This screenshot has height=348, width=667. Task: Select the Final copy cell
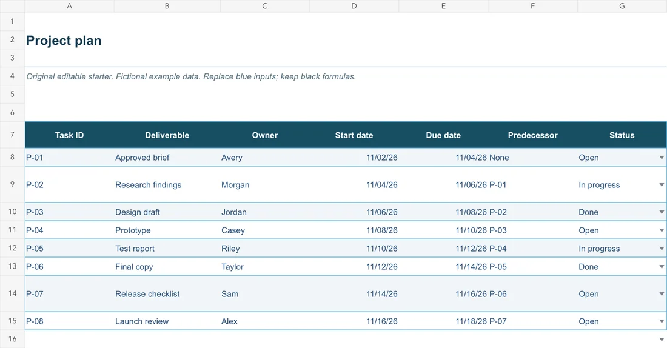tap(167, 267)
